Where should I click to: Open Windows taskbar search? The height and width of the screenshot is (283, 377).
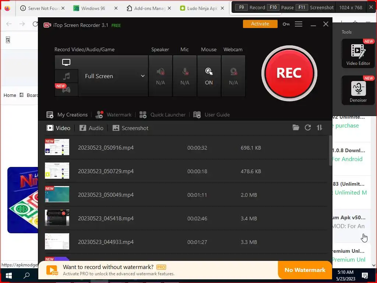pyautogui.click(x=27, y=275)
